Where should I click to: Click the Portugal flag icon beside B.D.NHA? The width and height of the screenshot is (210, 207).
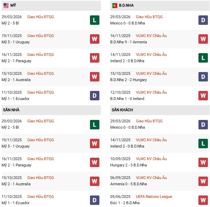click(114, 6)
